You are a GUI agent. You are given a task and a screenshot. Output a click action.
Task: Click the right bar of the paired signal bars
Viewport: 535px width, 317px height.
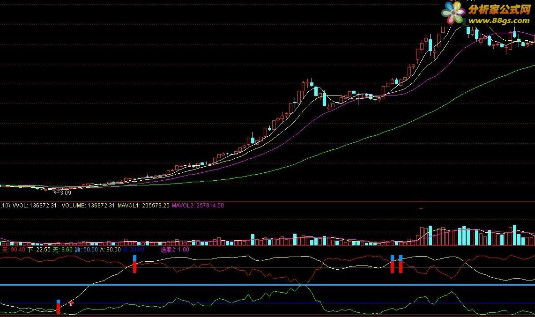(x=401, y=264)
